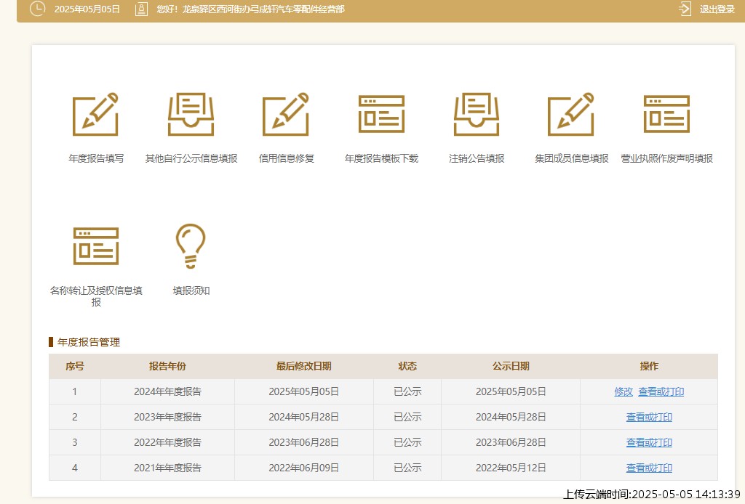Click the 序号 column header
The width and height of the screenshot is (745, 504).
pyautogui.click(x=75, y=366)
